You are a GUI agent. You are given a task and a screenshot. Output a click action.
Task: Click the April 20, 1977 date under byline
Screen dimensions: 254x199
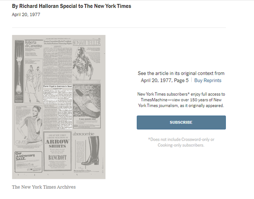[26, 15]
